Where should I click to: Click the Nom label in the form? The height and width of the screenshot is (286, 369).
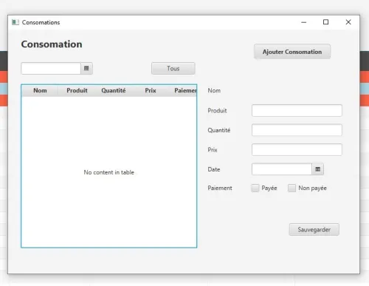pyautogui.click(x=214, y=90)
